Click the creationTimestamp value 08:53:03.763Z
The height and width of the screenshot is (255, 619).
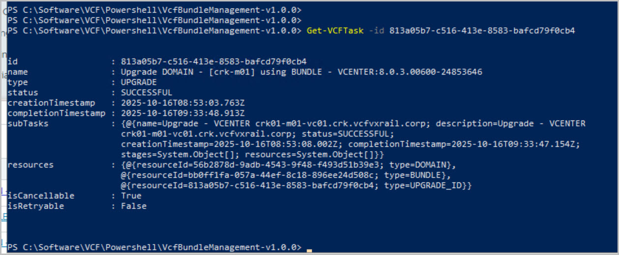[x=183, y=103]
